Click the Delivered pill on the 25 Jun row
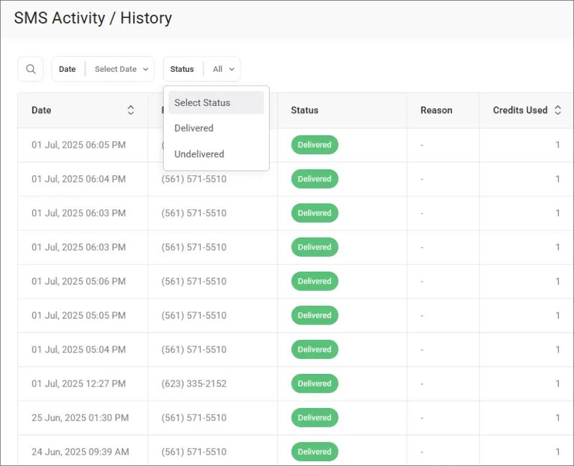Viewport: 574px width, 466px height. (x=315, y=418)
